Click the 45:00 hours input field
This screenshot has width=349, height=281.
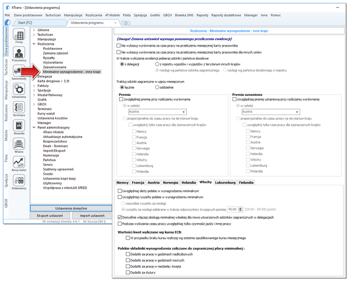coord(233,209)
